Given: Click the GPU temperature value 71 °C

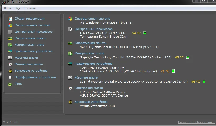Looking at the screenshot, I should tap(165, 71).
